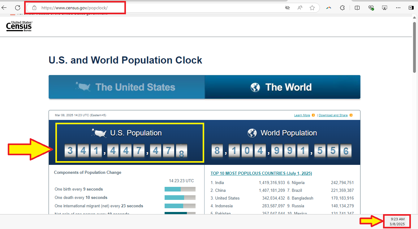Screen dimensions: 418x229
Task: Open the colorful Copilot toolbar icon
Action: [x=329, y=8]
